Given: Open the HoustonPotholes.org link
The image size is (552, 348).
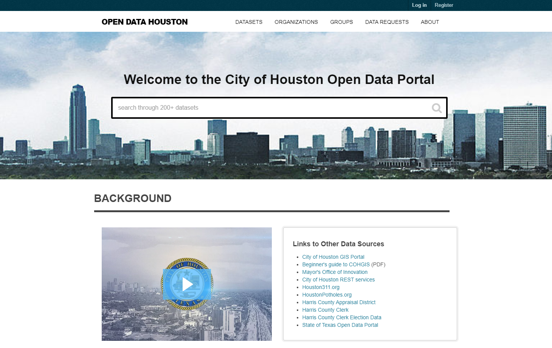Looking at the screenshot, I should click(x=327, y=295).
